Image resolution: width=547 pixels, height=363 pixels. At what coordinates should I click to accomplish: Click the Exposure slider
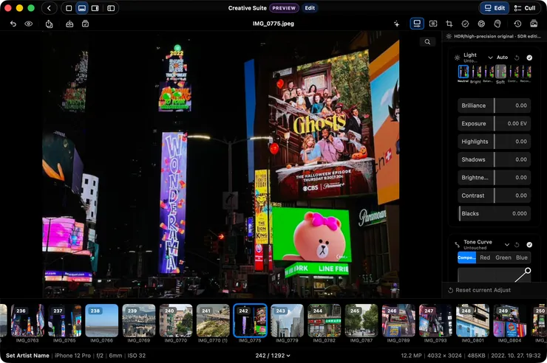[494, 123]
